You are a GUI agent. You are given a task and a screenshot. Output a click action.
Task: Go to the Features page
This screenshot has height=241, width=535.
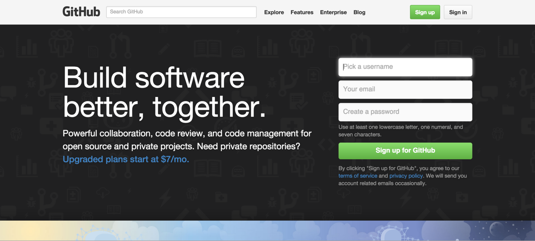pos(302,12)
